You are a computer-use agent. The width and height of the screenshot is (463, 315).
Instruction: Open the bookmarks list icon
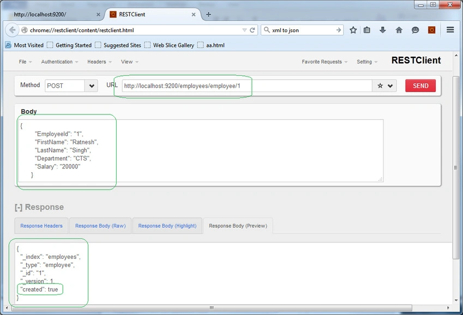(366, 30)
